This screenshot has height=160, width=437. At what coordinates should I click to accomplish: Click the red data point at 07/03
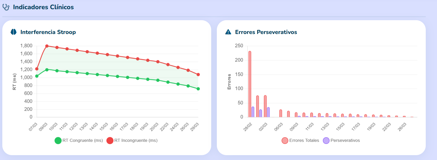coord(37,69)
